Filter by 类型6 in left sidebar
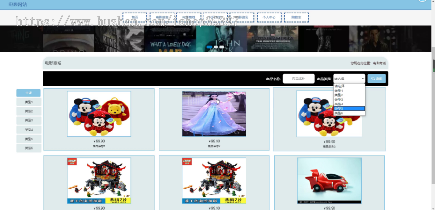The width and height of the screenshot is (435, 210). 29,148
